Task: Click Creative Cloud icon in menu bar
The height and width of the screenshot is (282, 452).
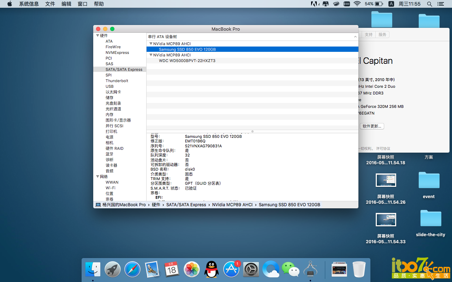Action: [x=336, y=4]
